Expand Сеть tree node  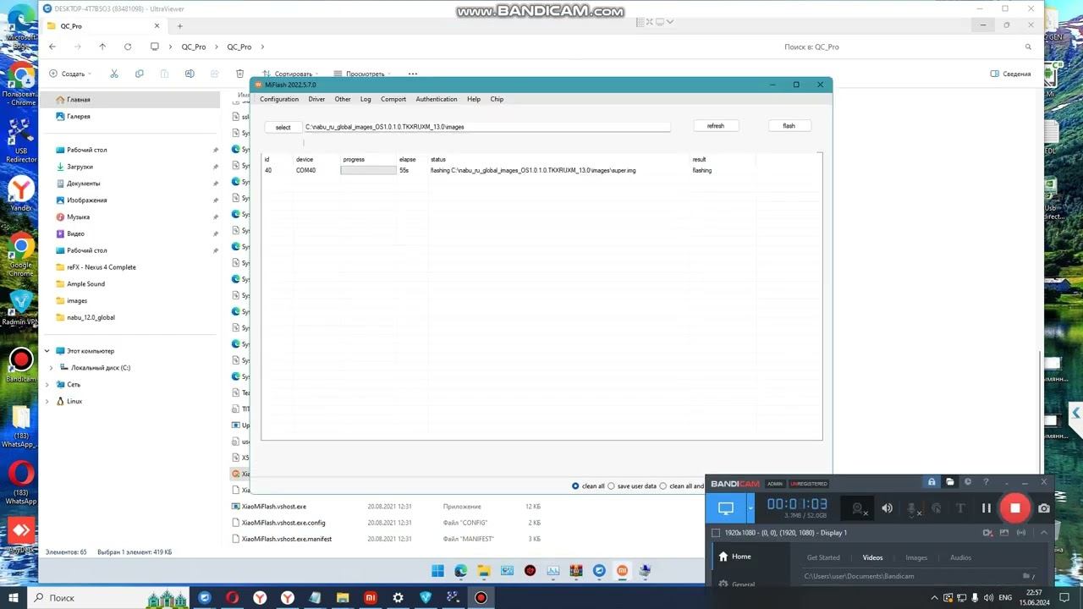(x=47, y=384)
